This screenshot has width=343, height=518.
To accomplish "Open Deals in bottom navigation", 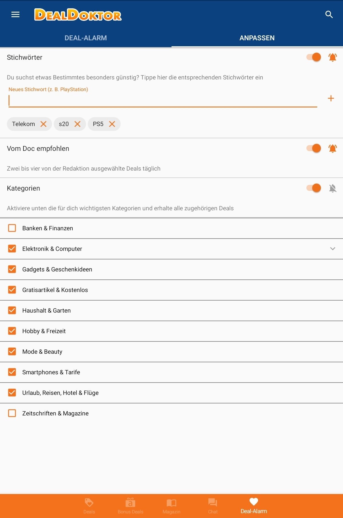I will tap(89, 506).
